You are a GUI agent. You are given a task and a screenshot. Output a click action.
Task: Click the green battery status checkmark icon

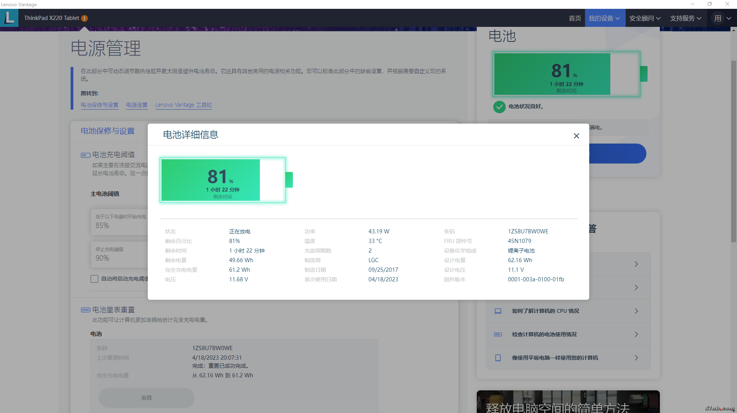[x=499, y=107]
